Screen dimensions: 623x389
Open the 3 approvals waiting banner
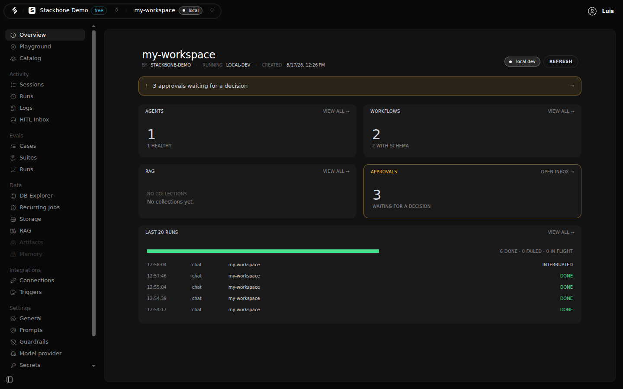tap(360, 86)
